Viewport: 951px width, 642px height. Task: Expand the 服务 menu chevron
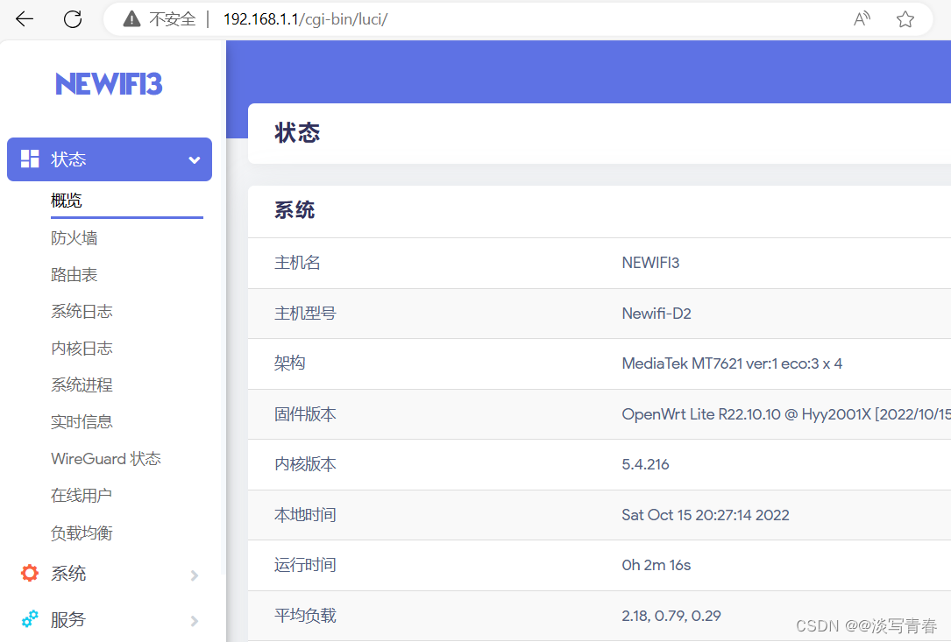coord(195,621)
